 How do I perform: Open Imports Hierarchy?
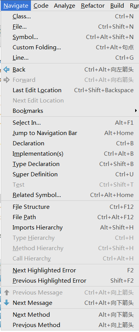tap(69, 228)
